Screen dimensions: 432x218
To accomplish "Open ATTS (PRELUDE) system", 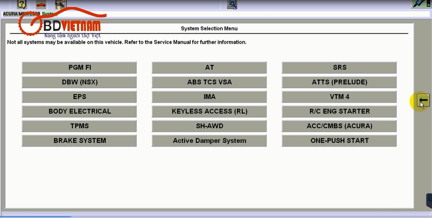I will tap(339, 82).
